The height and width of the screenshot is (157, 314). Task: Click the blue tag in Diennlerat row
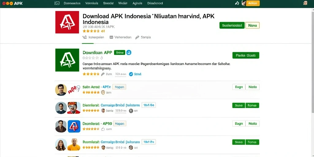tap(149, 105)
